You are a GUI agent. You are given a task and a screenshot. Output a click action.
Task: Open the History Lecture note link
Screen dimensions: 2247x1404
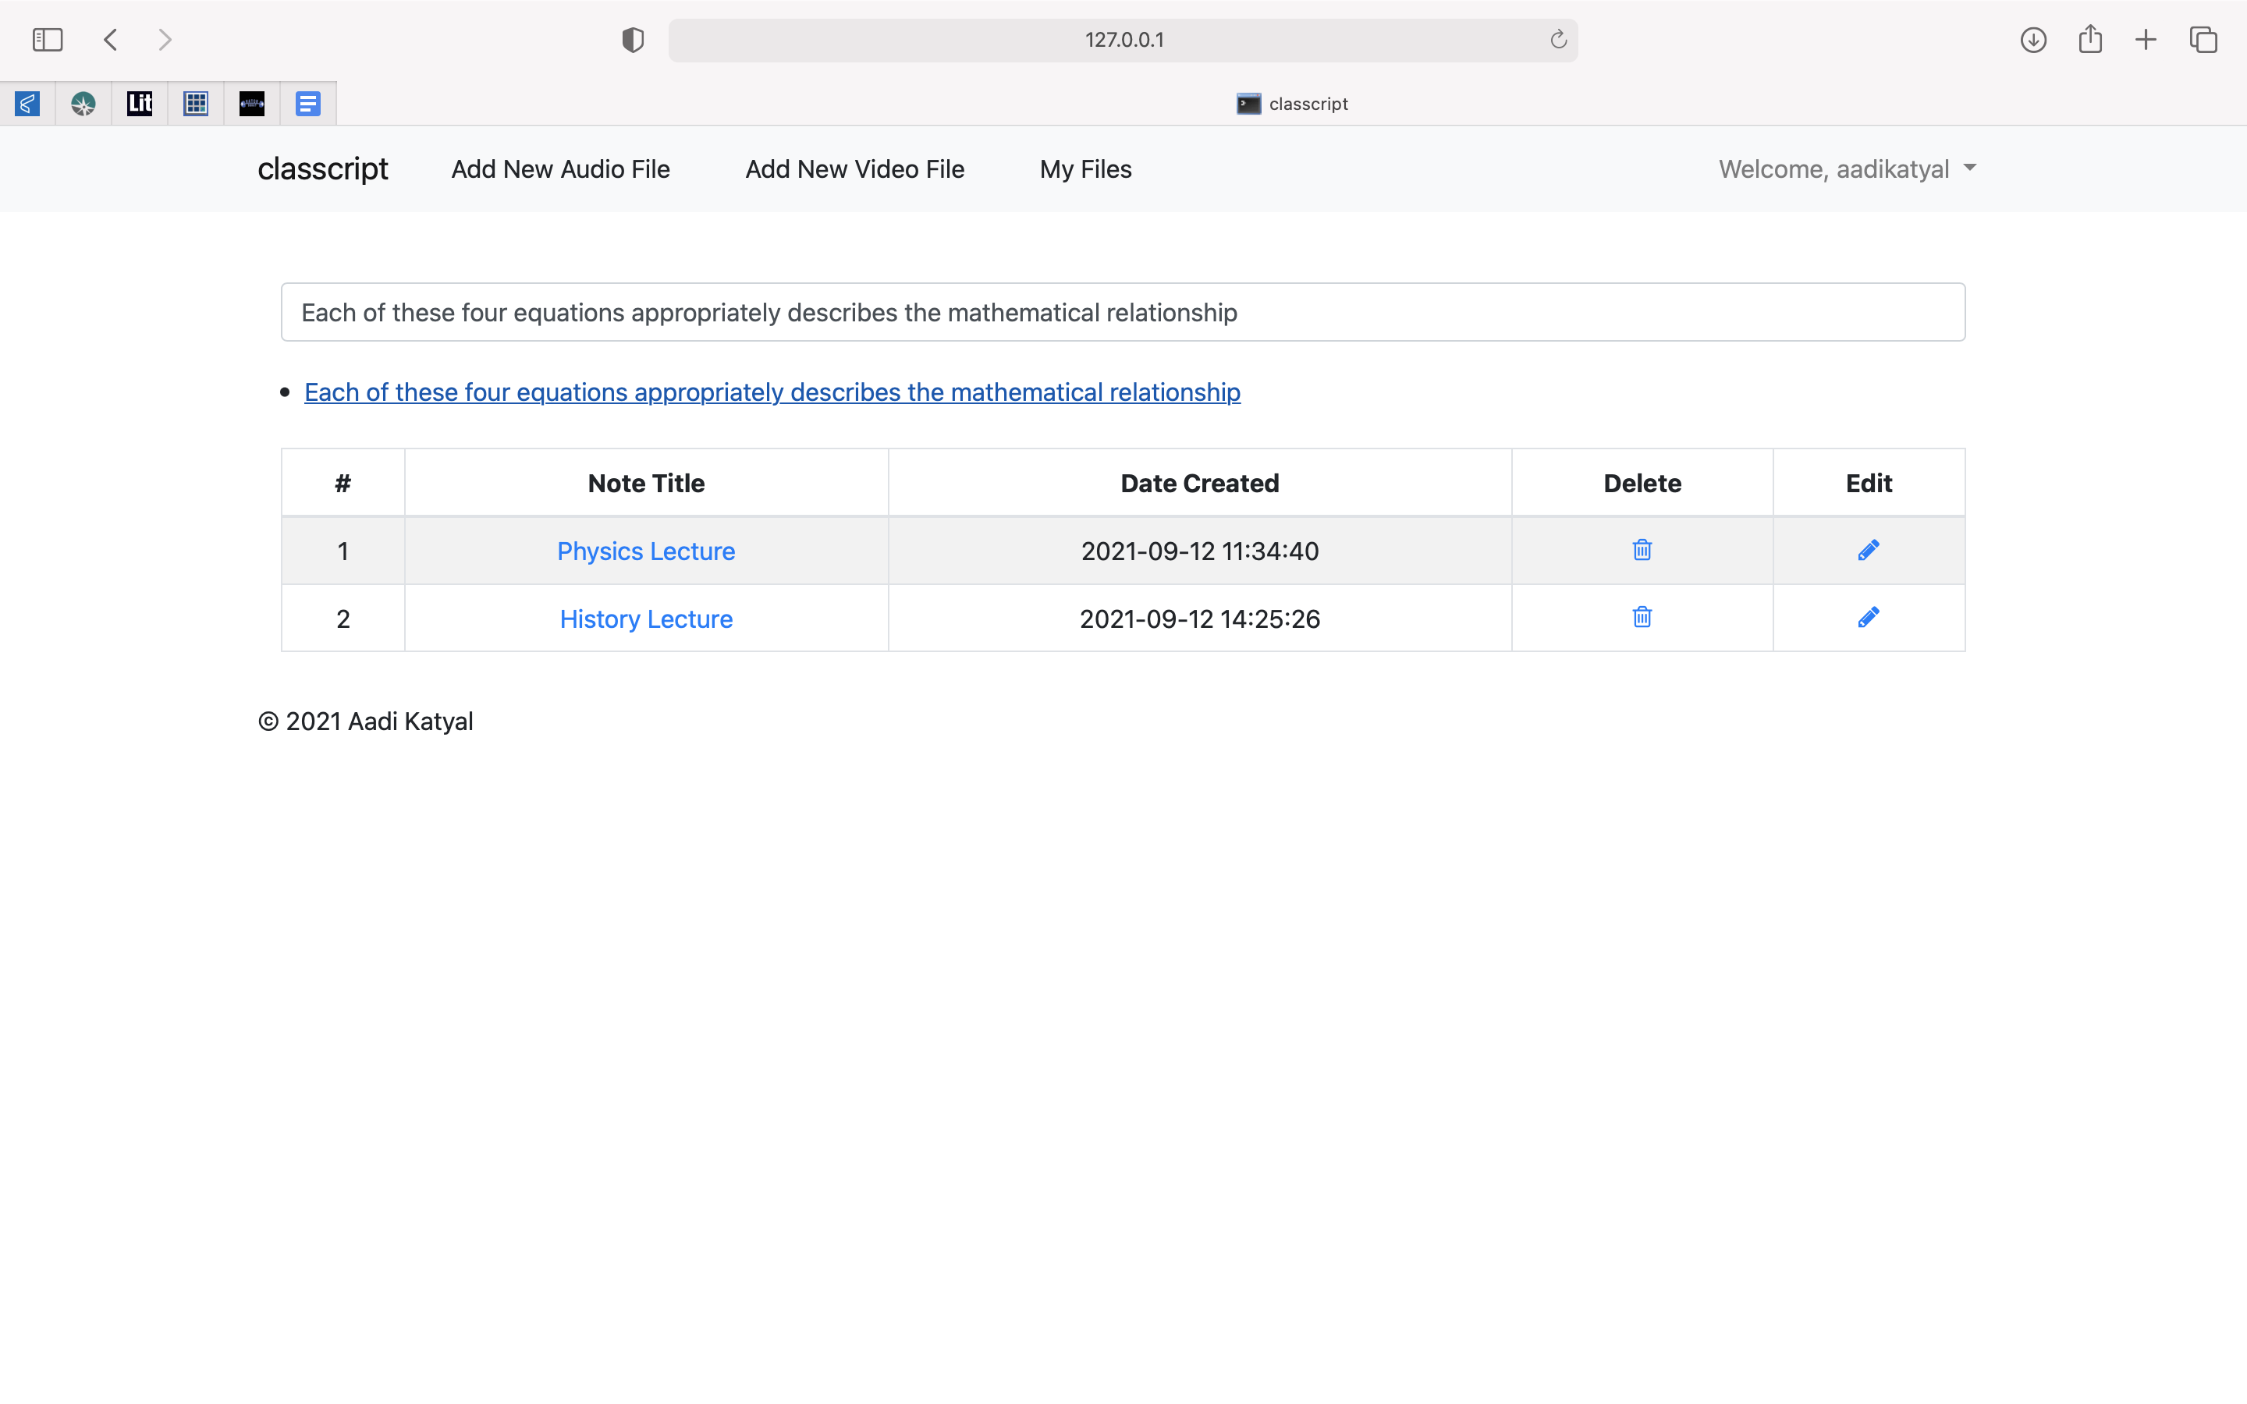pyautogui.click(x=645, y=619)
